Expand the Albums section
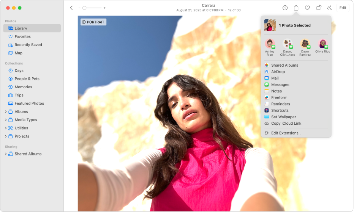This screenshot has width=354, height=213. (6, 112)
